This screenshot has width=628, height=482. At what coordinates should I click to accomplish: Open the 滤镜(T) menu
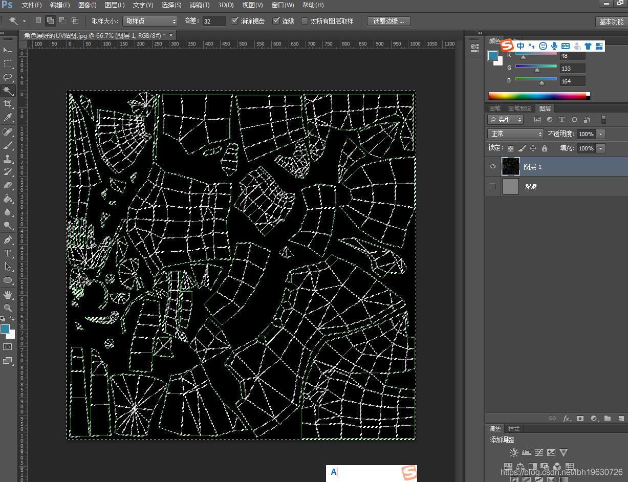click(x=200, y=5)
